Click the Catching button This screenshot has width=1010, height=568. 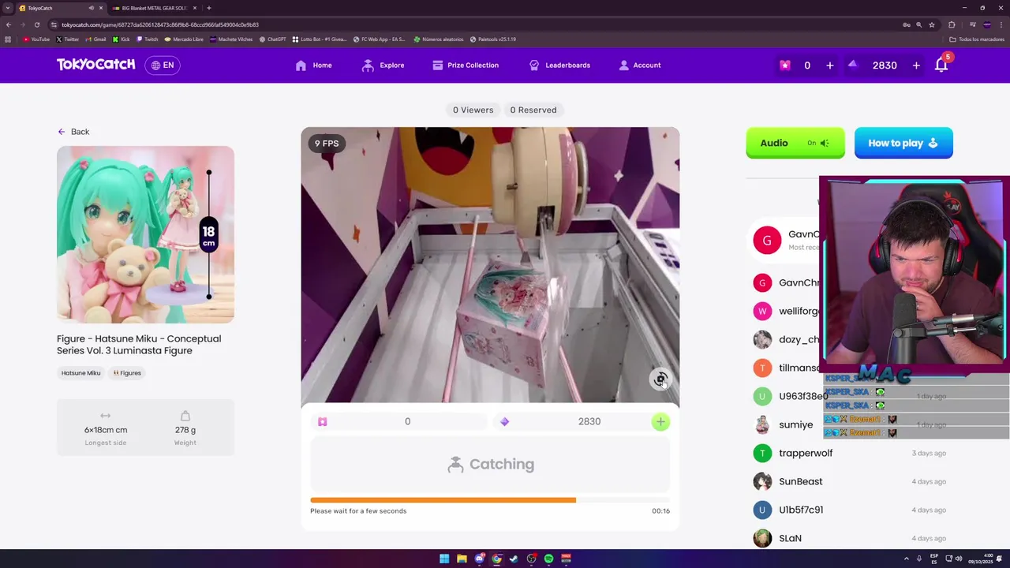(x=490, y=465)
